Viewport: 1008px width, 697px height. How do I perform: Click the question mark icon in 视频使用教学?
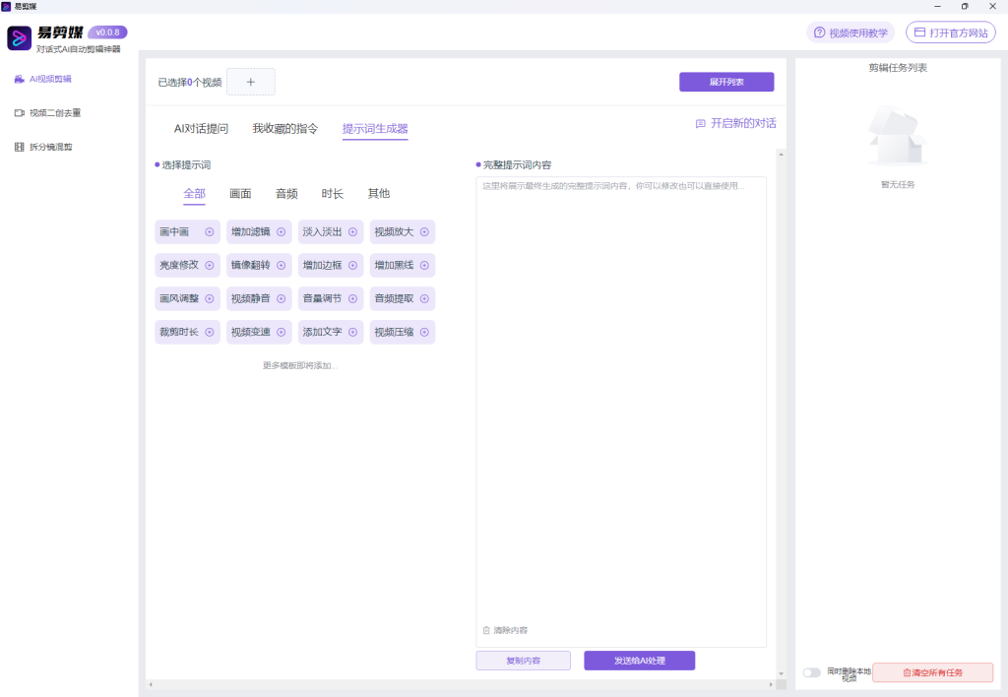pyautogui.click(x=819, y=32)
